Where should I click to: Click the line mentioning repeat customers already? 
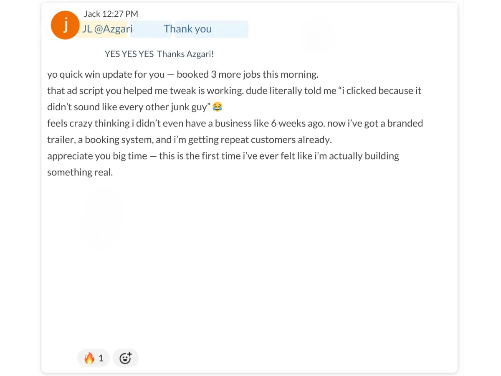tap(190, 140)
